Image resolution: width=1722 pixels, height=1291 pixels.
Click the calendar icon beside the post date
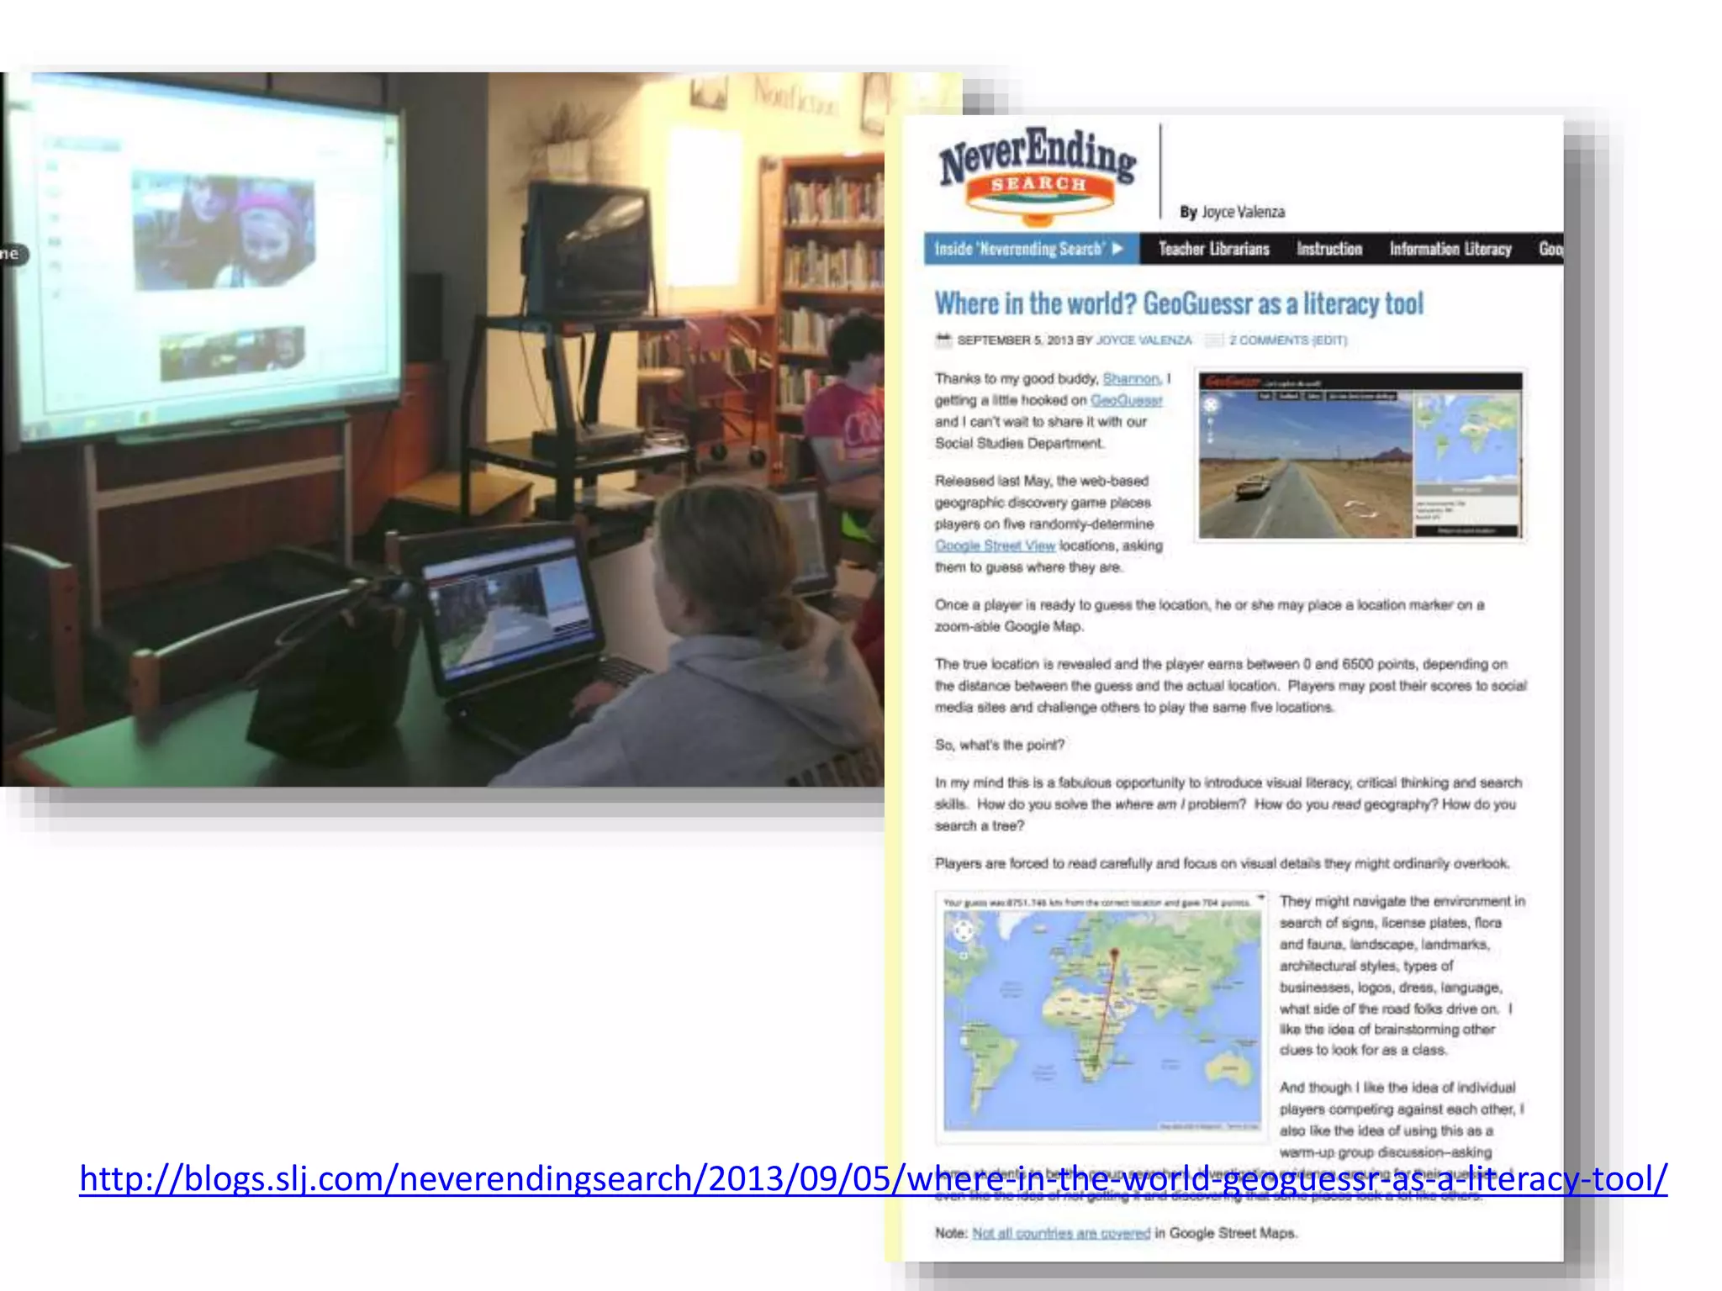(943, 340)
